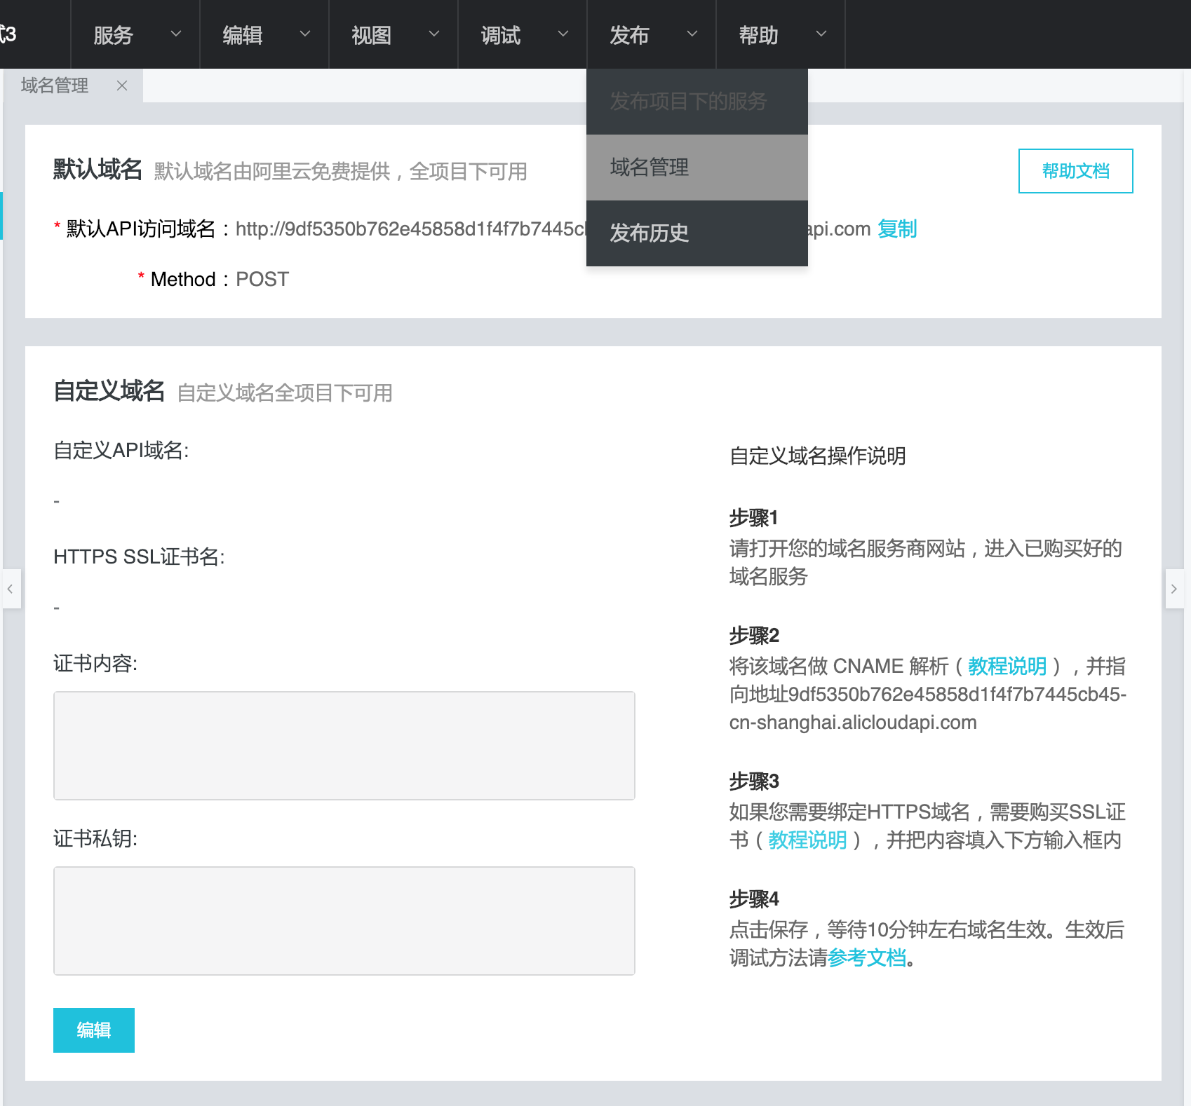1191x1106 pixels.
Task: Open CNAME 教程说明 link in step 2
Action: point(1007,666)
